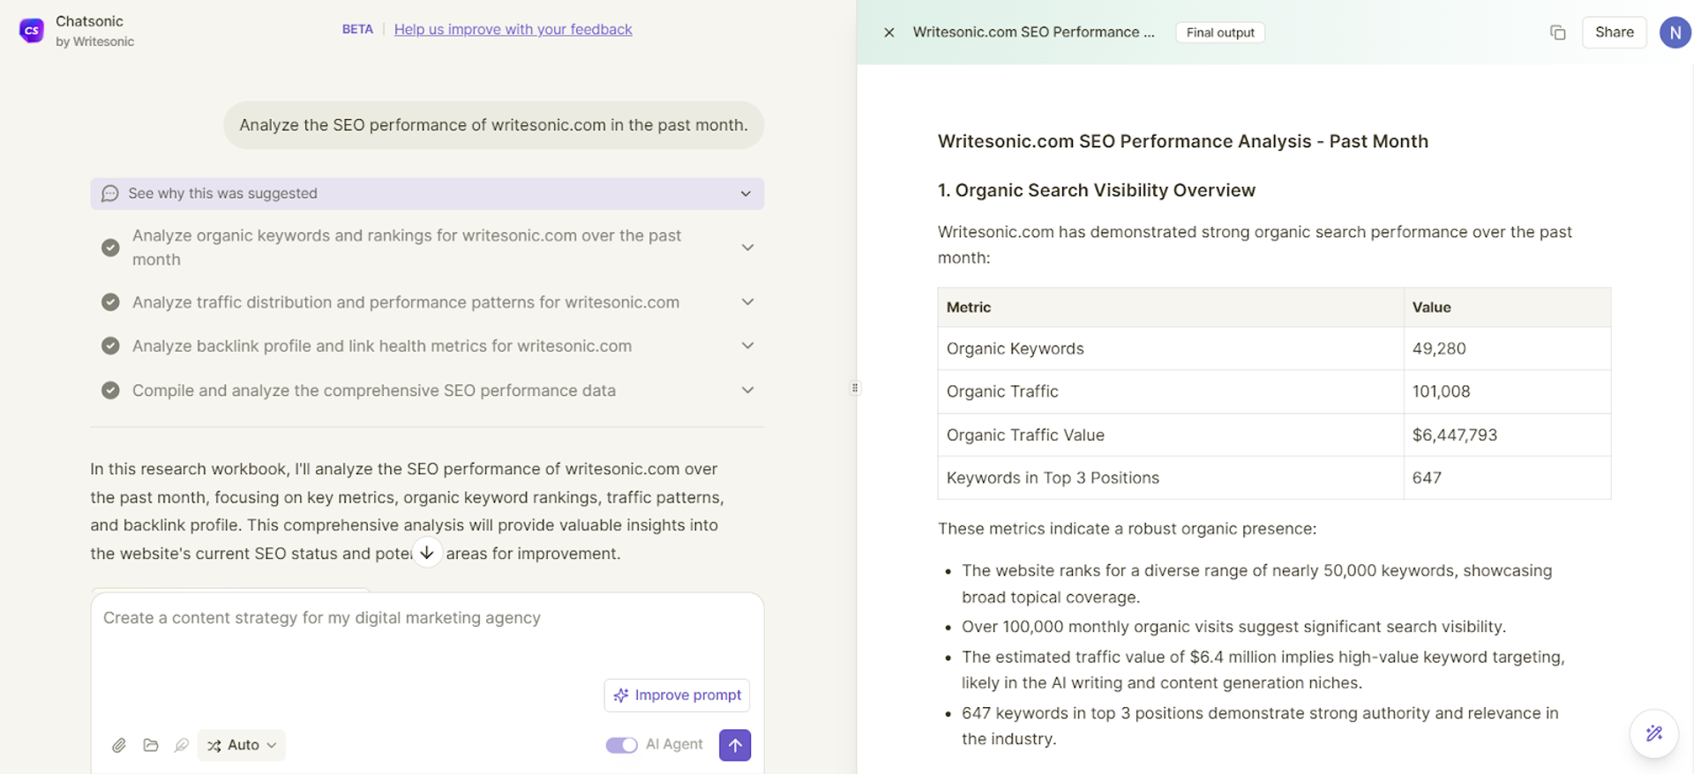Viewport: 1694px width, 774px height.
Task: Click the feather brand voice icon
Action: [x=182, y=746]
